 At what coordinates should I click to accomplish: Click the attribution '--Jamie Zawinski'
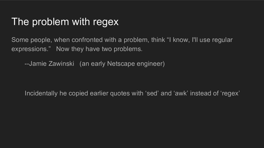click(x=49, y=64)
